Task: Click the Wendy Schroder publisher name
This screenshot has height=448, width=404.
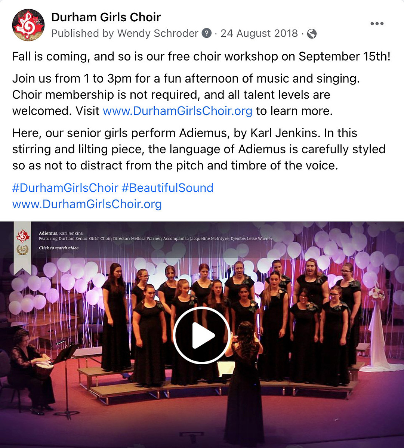Action: point(158,33)
